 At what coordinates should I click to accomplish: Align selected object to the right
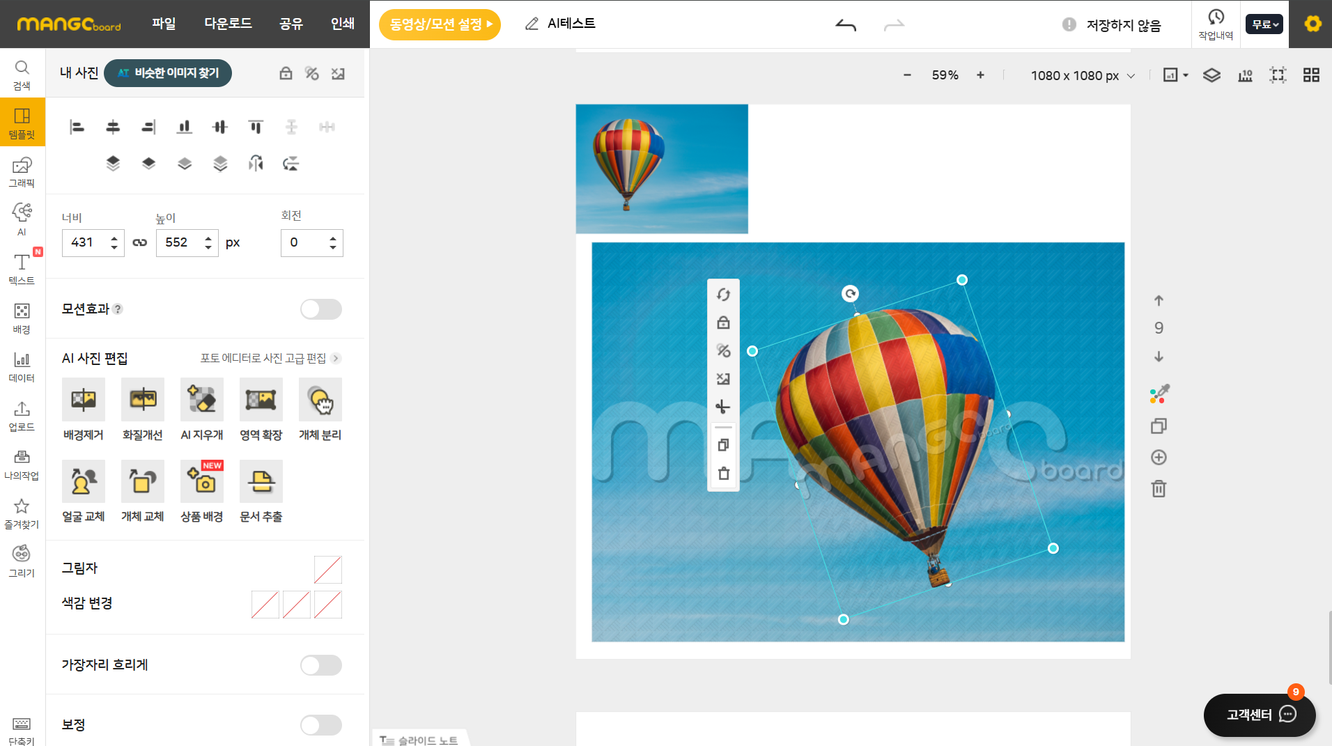coord(148,127)
